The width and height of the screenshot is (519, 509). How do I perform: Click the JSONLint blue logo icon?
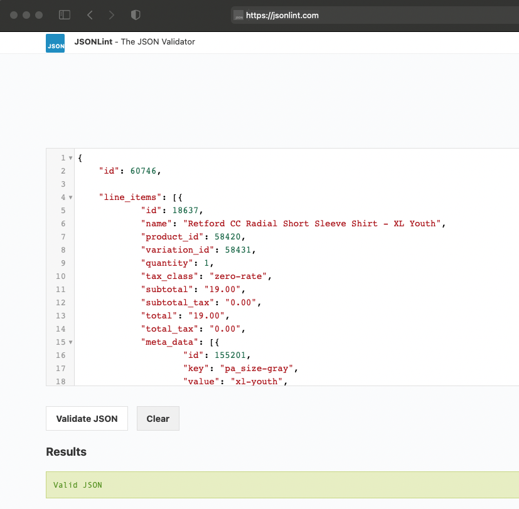tap(55, 43)
